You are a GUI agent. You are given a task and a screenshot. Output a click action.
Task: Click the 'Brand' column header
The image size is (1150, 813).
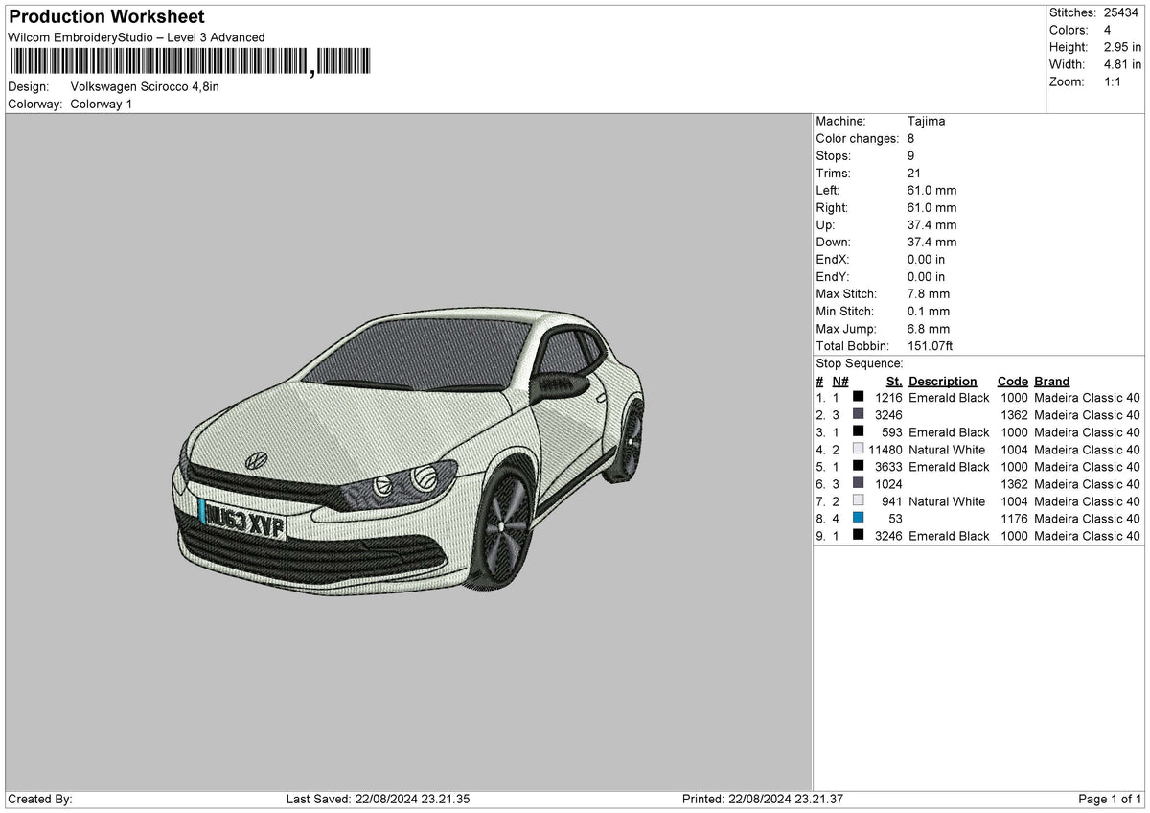1052,381
